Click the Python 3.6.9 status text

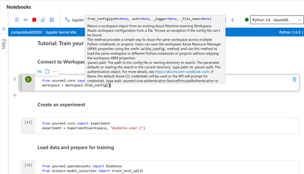click(290, 32)
